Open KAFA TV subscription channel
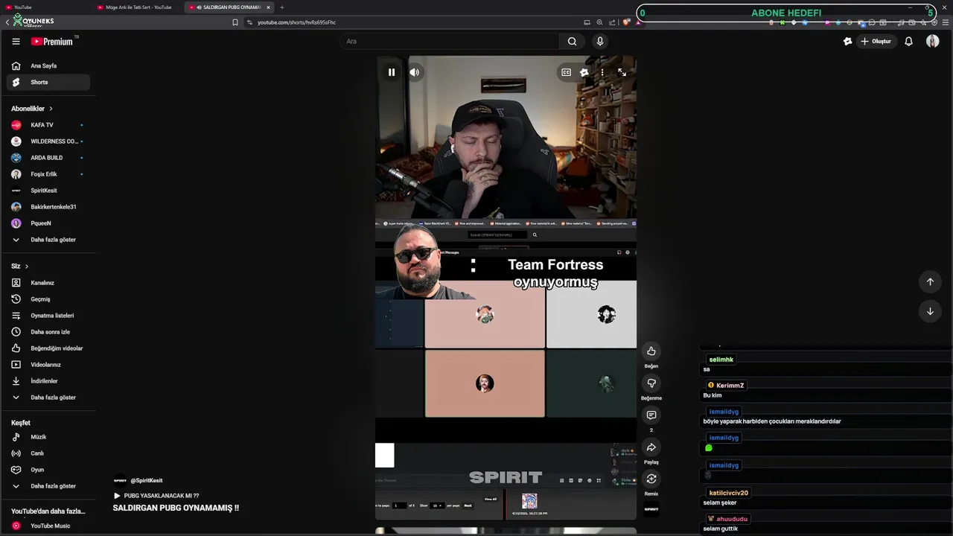953x536 pixels. pos(48,125)
